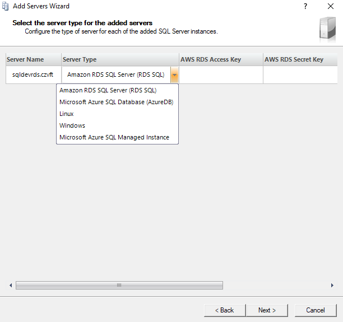Click the server tower image in header
This screenshot has height=322, width=343.
327,29
